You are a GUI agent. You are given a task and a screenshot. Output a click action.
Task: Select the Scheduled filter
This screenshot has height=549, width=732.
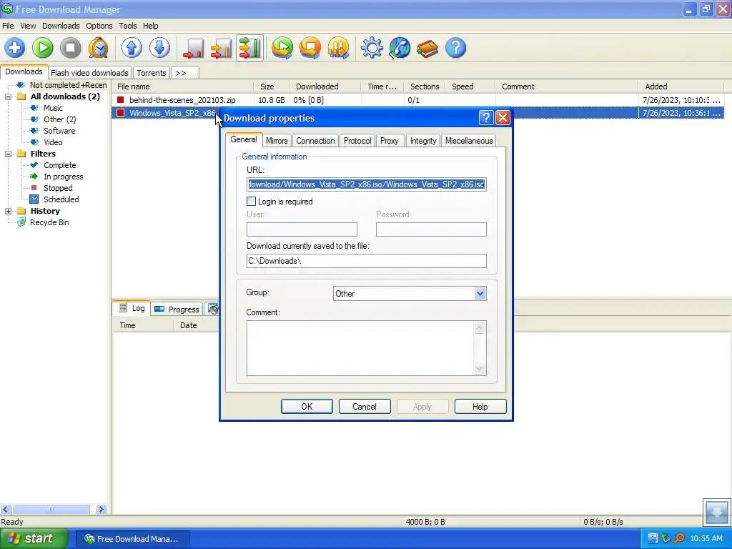point(61,199)
